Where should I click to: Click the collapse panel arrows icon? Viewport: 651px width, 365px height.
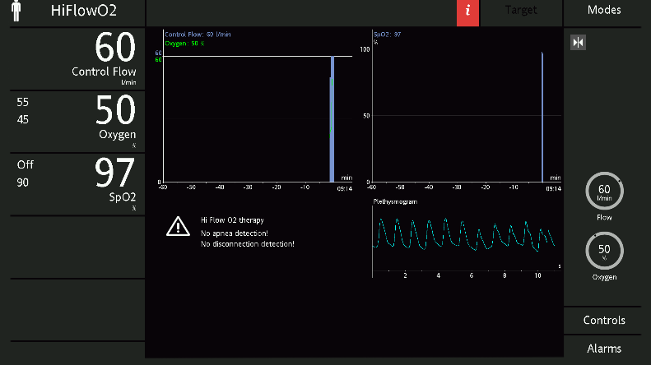pos(578,43)
